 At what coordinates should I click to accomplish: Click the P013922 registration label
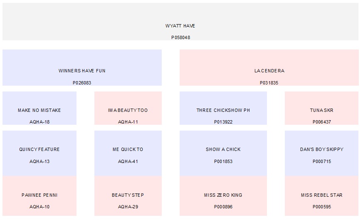click(223, 122)
